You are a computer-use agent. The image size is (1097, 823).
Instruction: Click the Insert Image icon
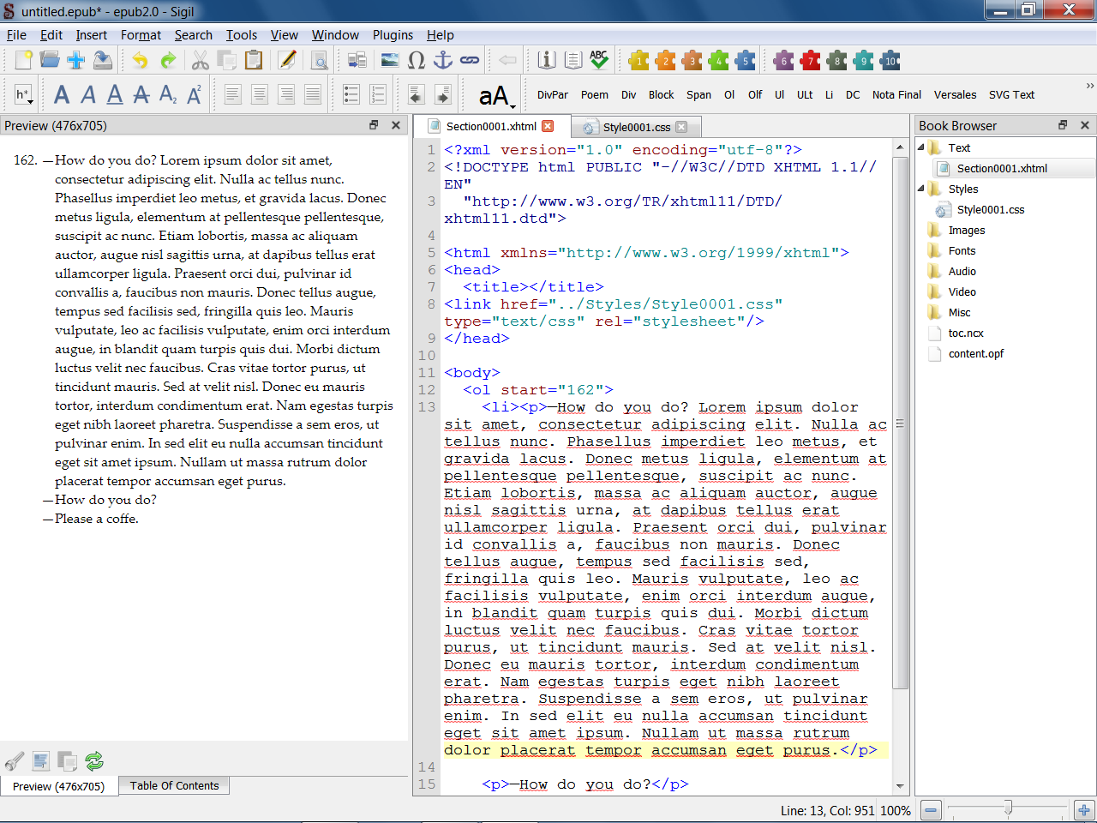click(x=390, y=60)
